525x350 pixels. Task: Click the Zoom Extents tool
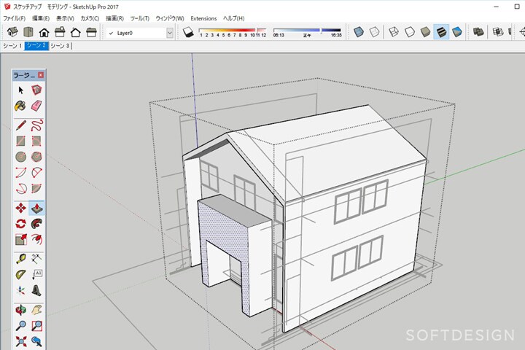pos(20,342)
